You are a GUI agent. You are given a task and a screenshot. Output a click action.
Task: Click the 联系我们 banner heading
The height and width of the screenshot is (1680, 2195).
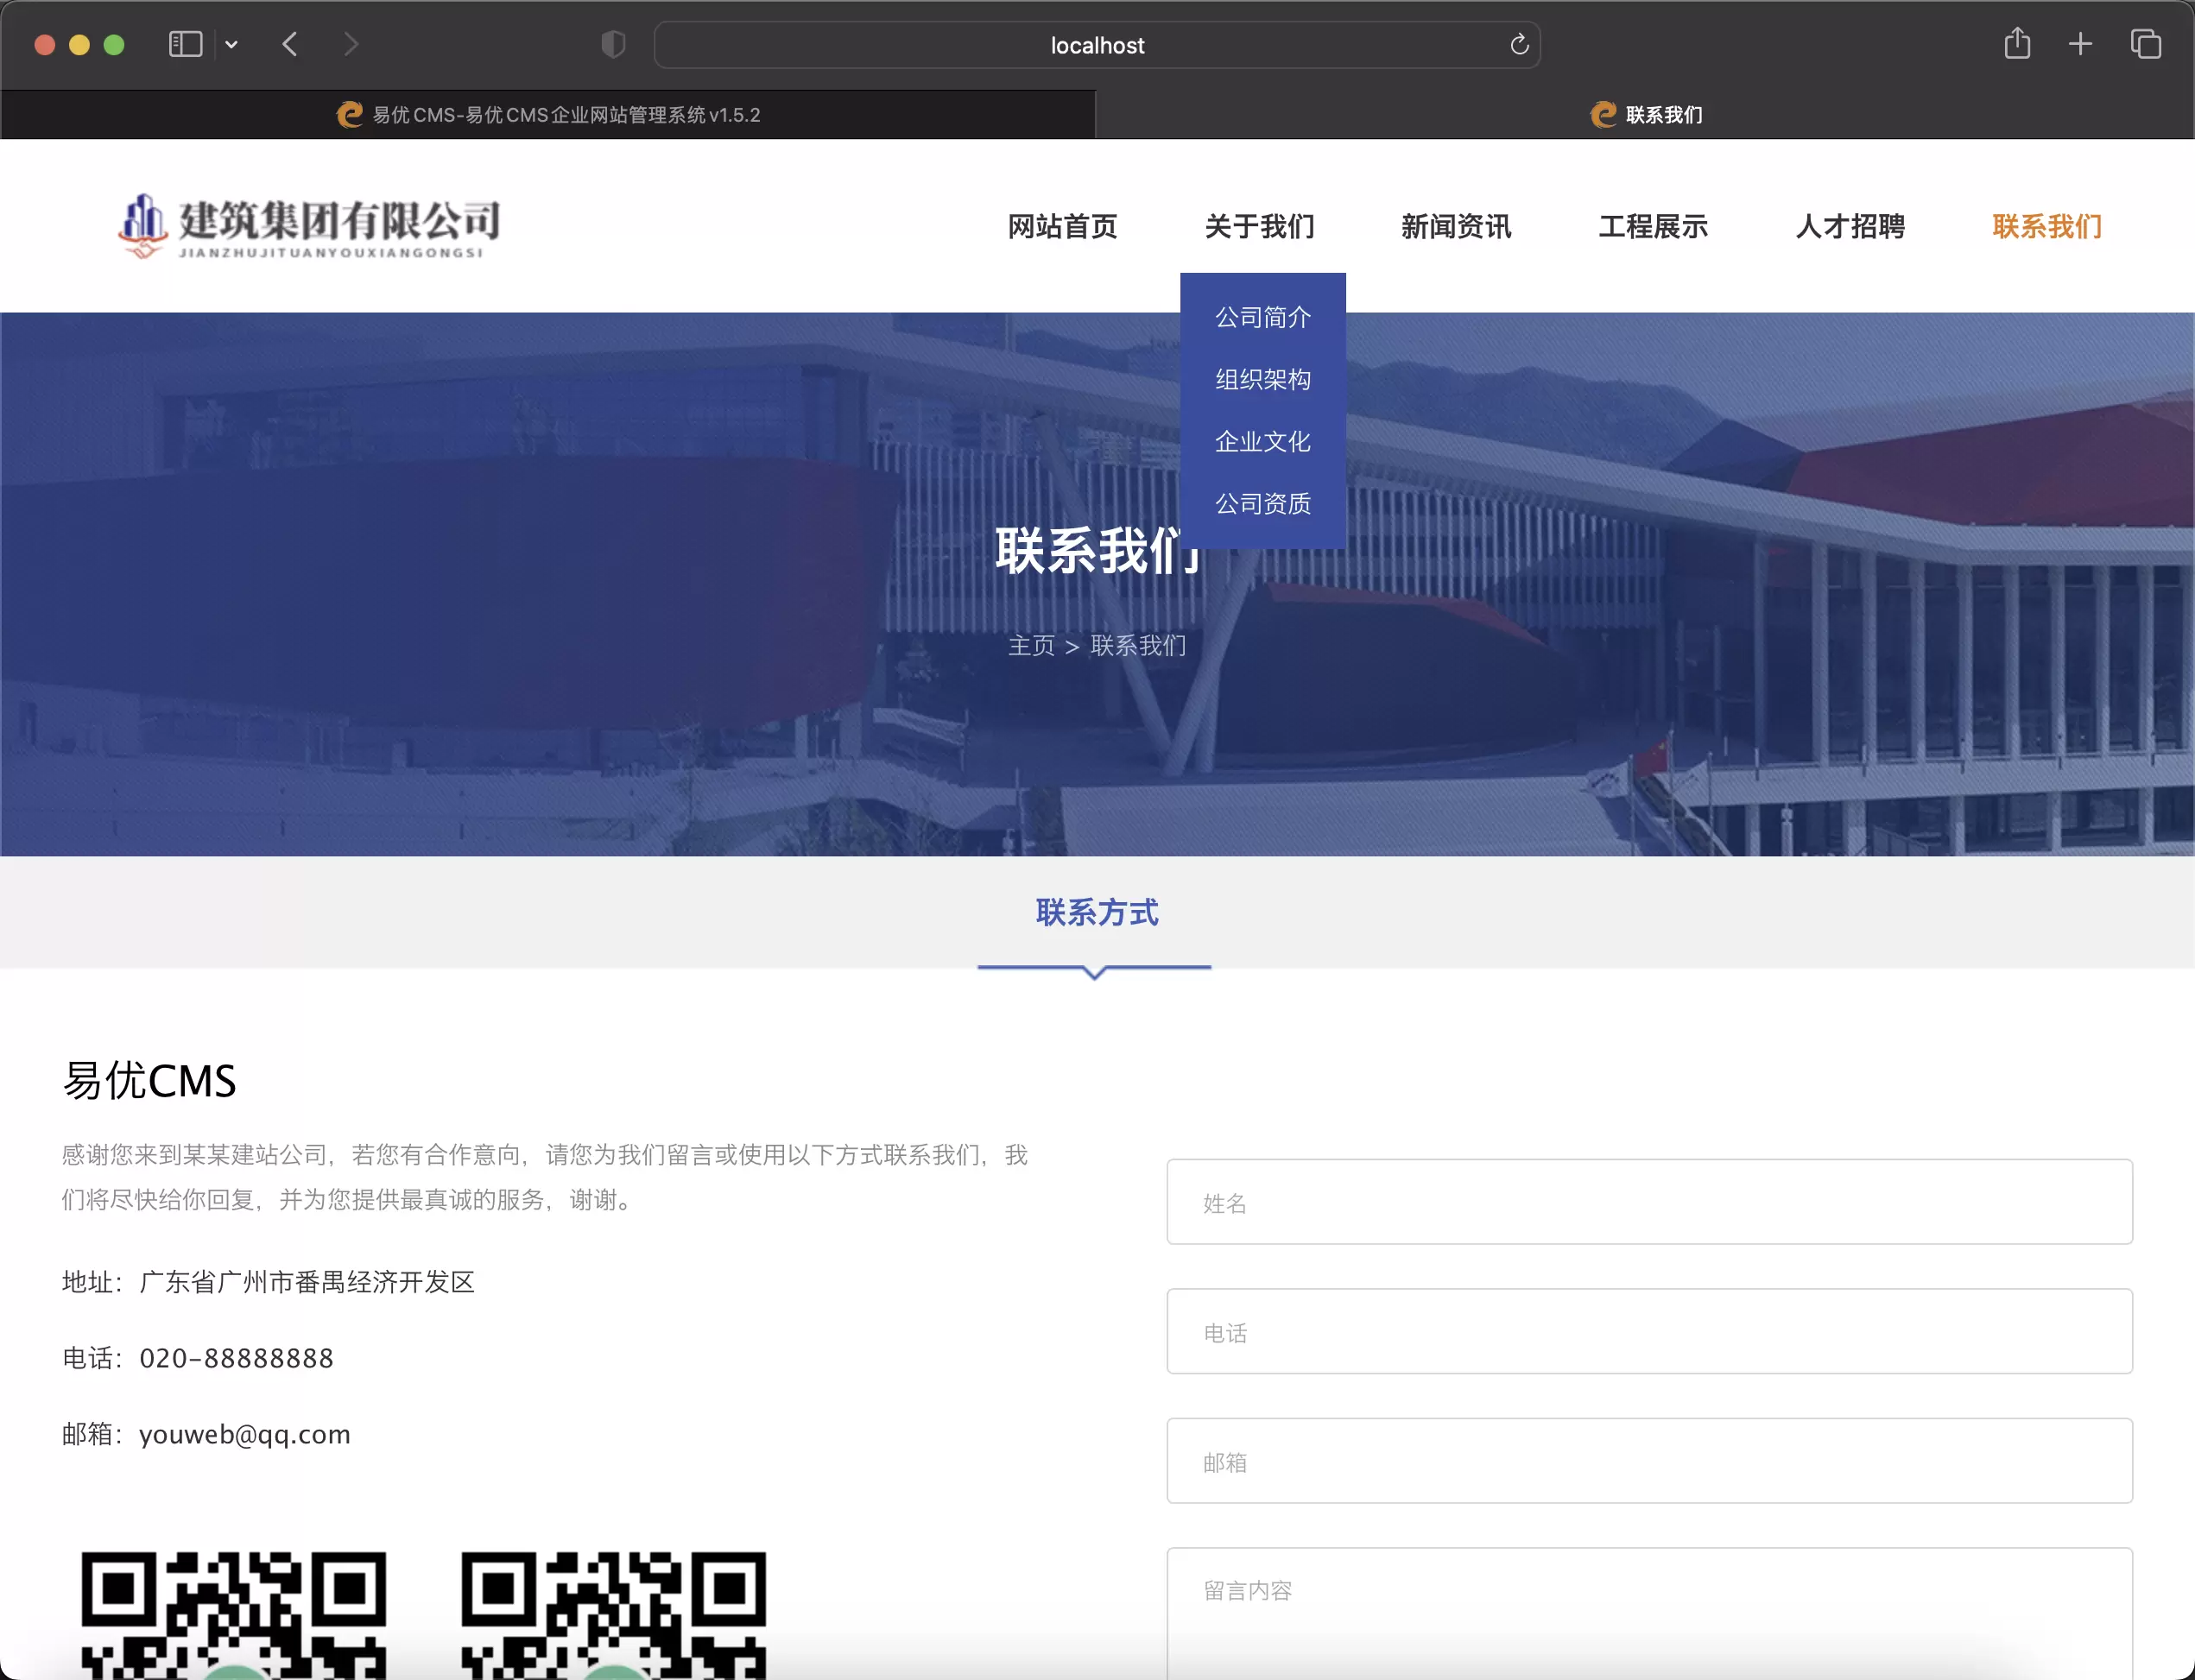[x=1097, y=550]
